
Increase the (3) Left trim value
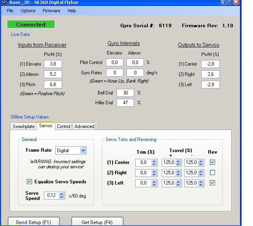[x=154, y=181]
